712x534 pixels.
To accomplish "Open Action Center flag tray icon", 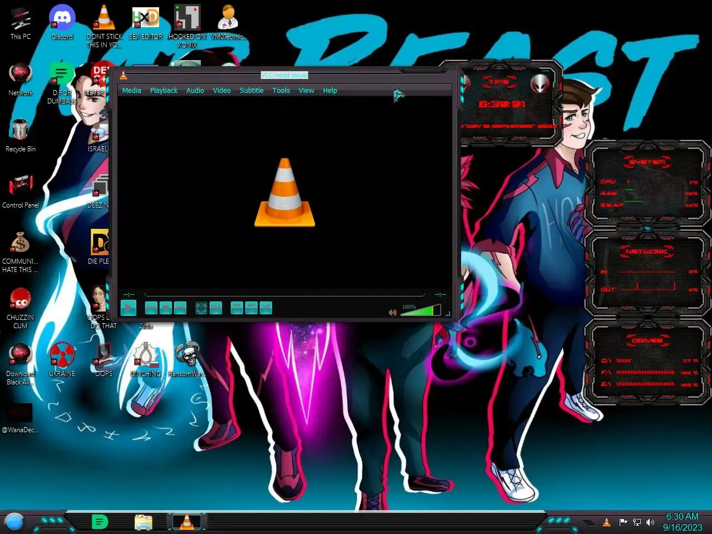I will [x=623, y=522].
